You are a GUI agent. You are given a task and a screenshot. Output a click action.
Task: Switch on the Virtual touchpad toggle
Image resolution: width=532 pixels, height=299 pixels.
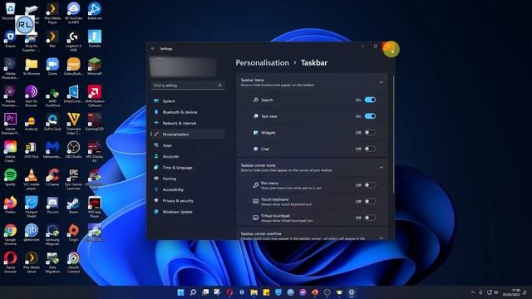[x=370, y=218]
